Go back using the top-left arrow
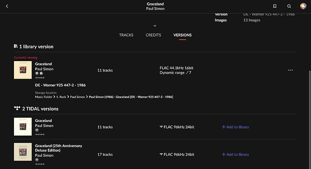The width and height of the screenshot is (311, 169). tap(7, 6)
